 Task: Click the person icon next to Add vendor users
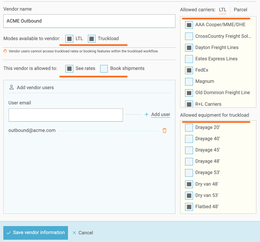[x=12, y=88]
